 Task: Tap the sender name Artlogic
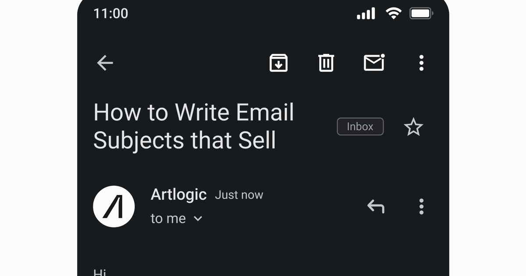coord(178,194)
